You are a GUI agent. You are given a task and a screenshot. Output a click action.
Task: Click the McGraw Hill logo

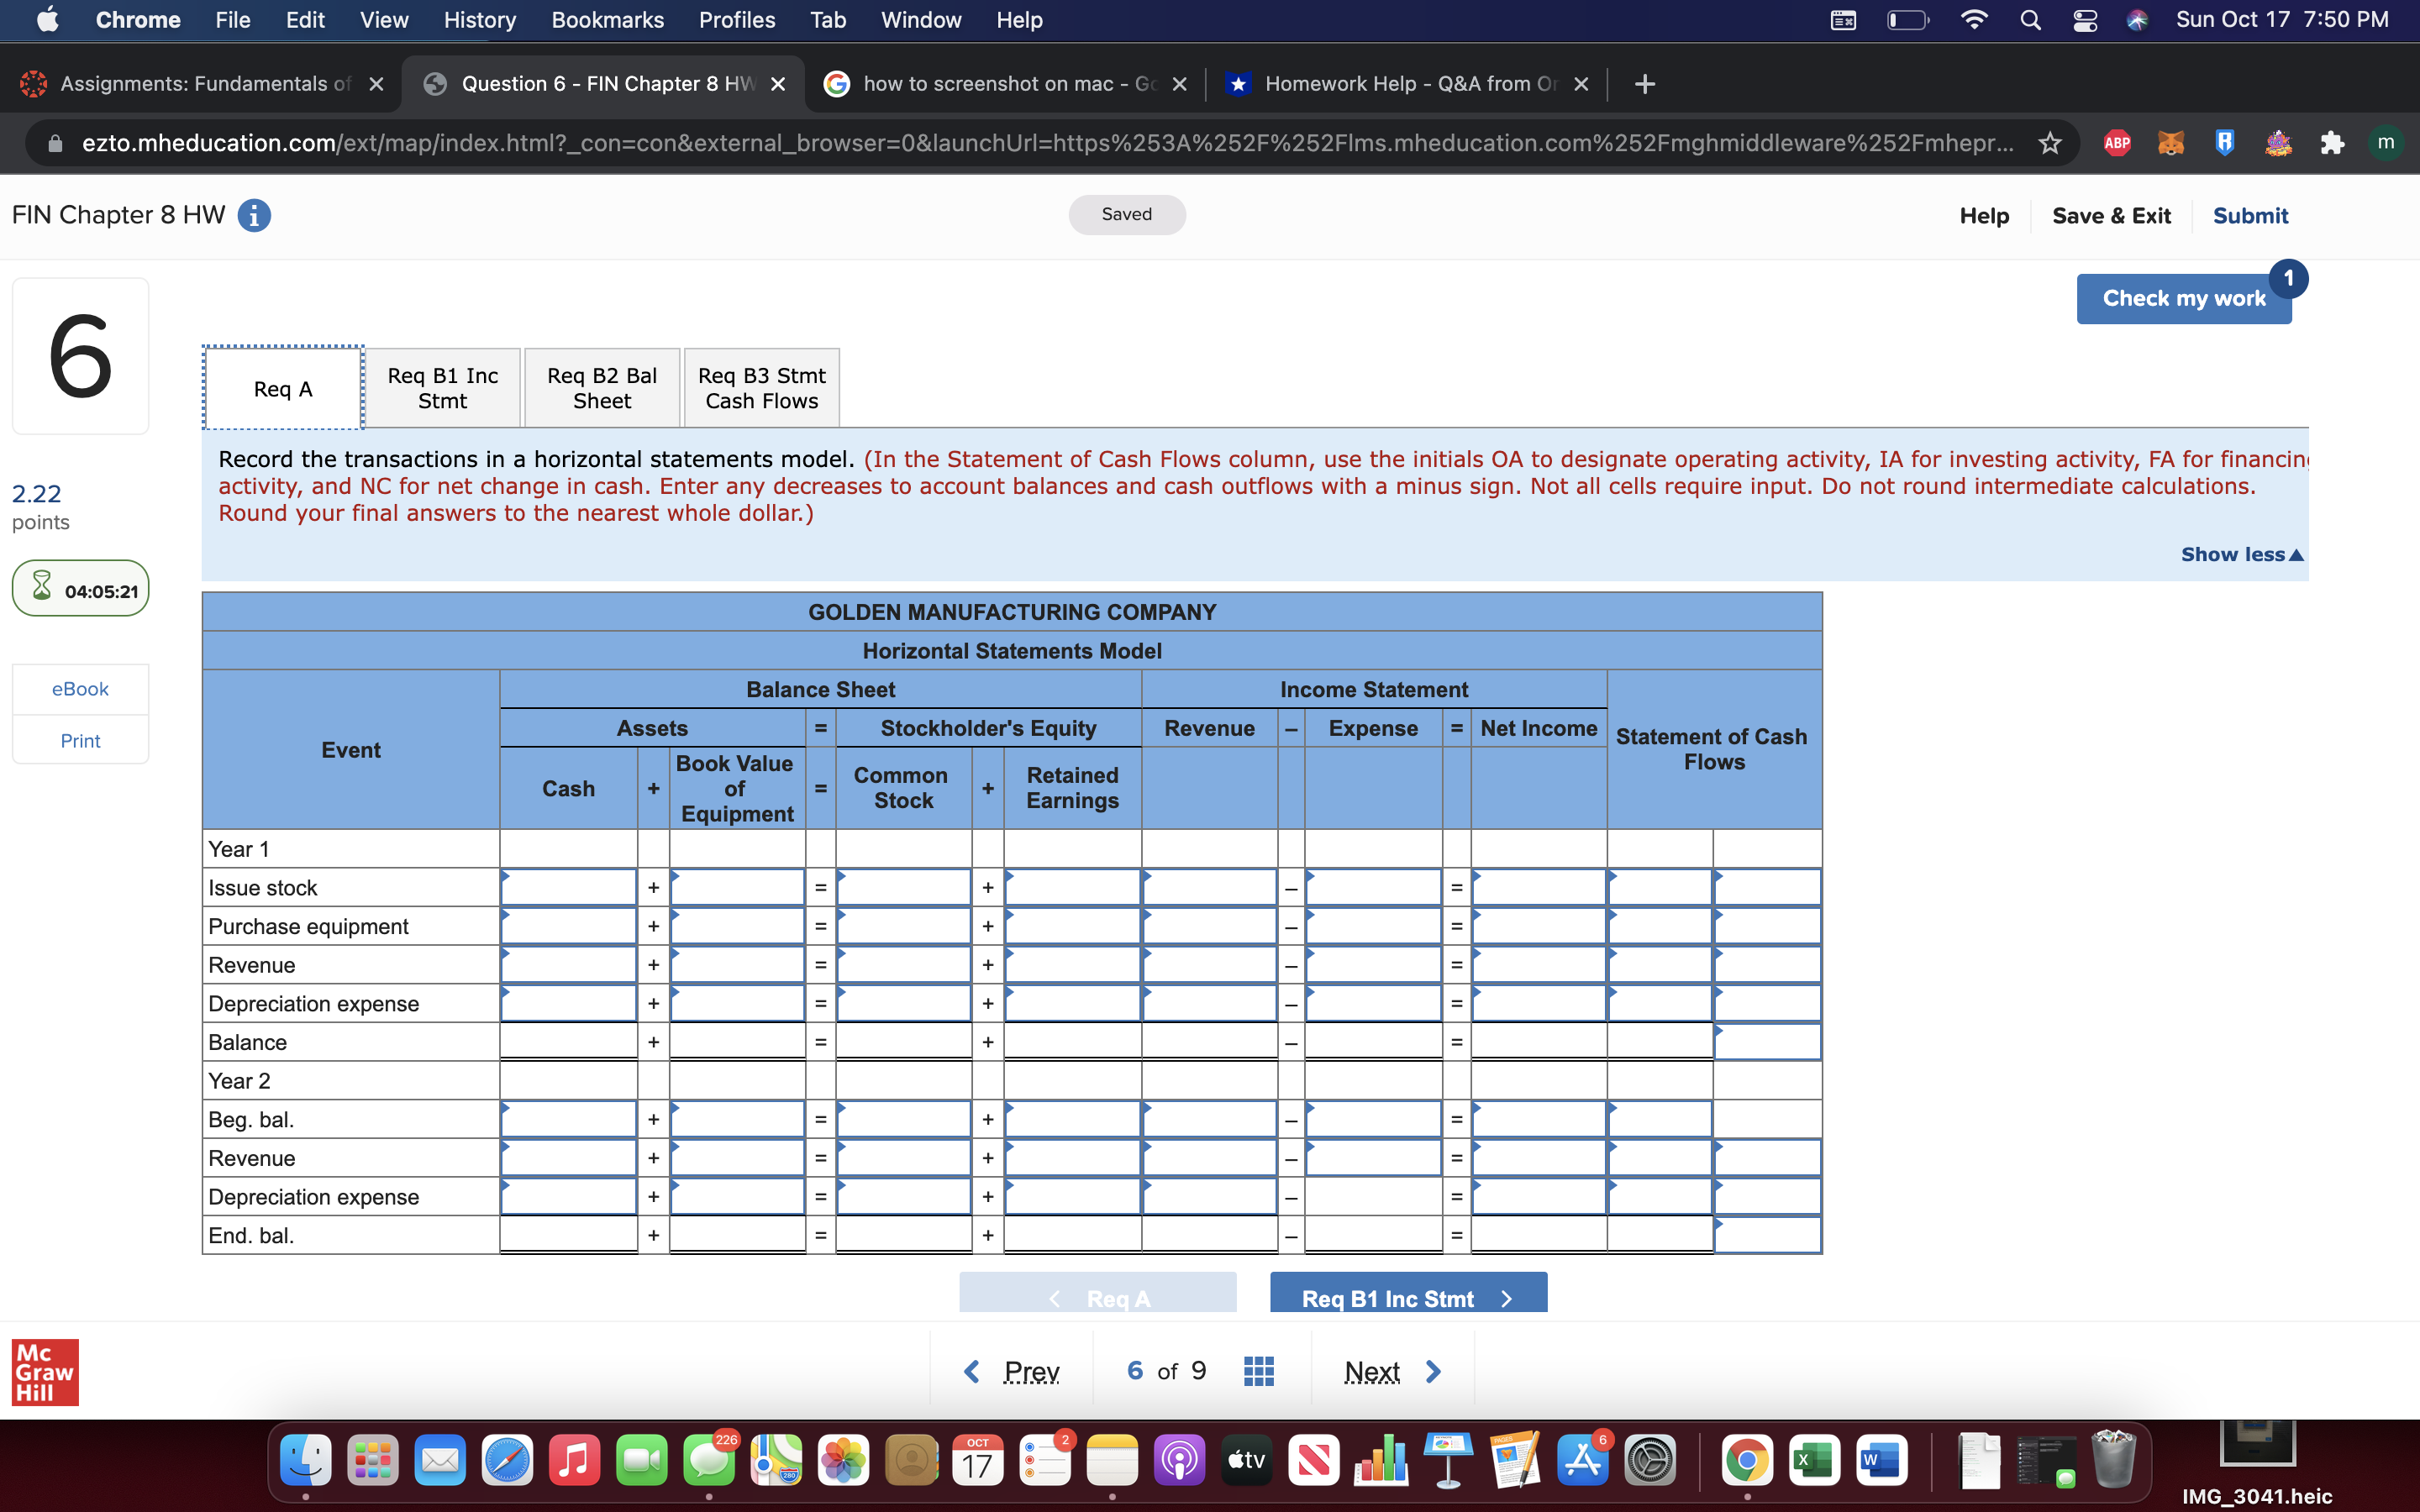[x=45, y=1372]
